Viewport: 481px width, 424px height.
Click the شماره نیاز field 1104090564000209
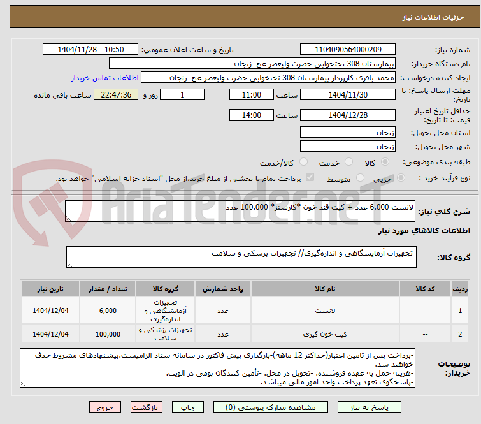coord(348,50)
